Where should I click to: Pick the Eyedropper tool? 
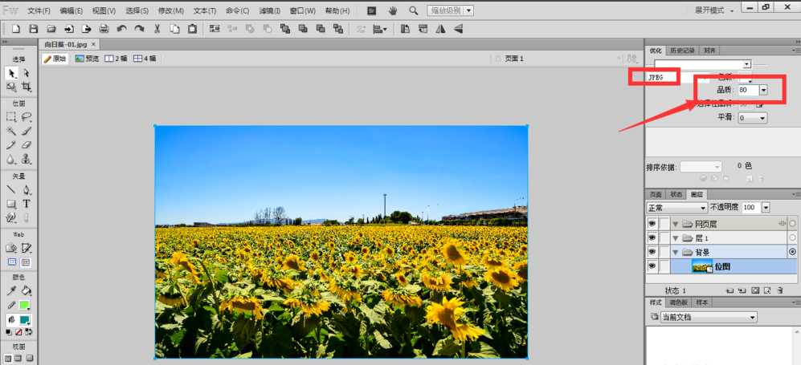[11, 291]
